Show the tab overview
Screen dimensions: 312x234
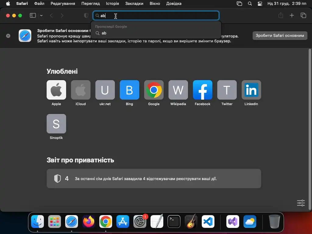[303, 15]
